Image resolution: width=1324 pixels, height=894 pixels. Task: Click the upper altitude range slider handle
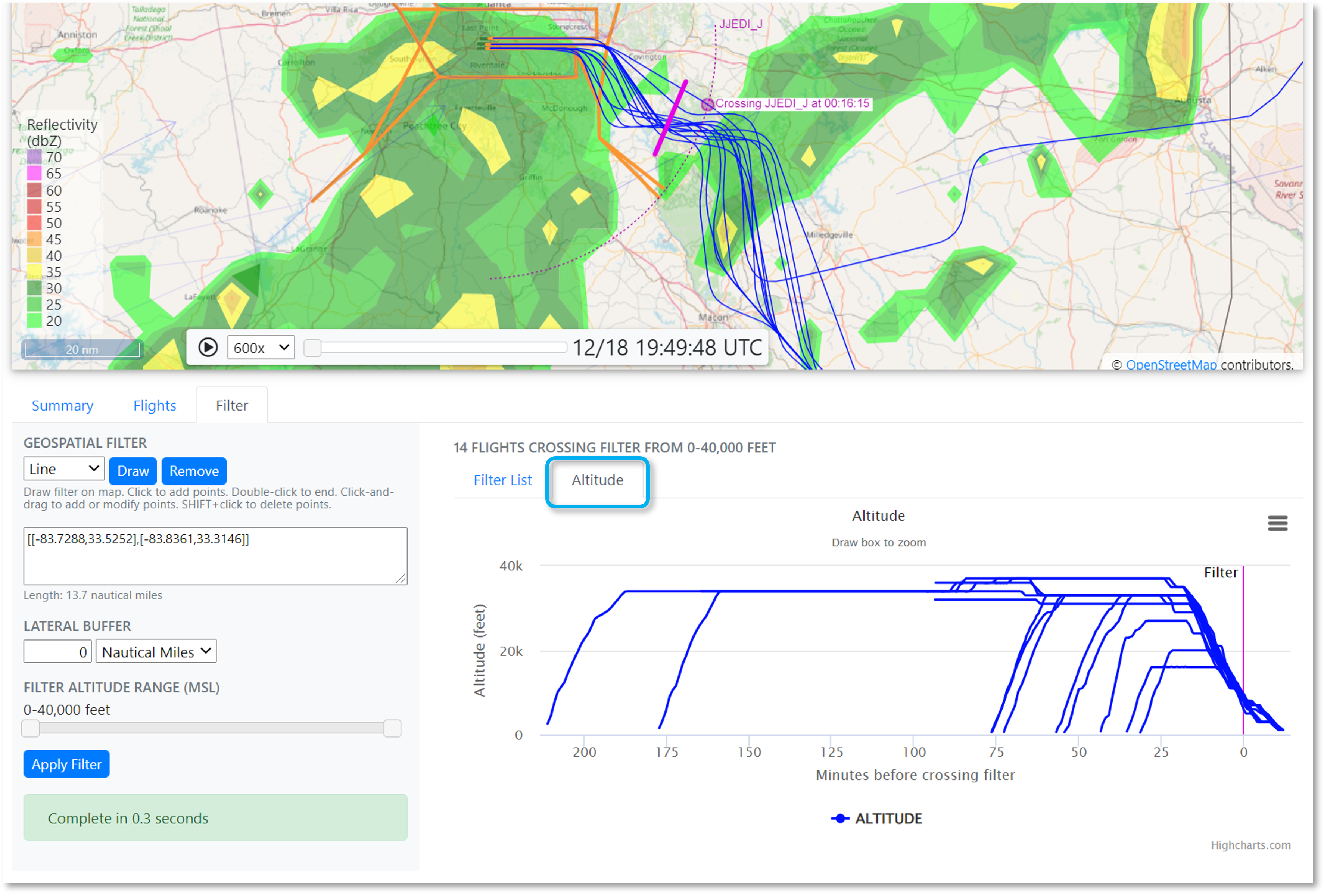click(392, 728)
